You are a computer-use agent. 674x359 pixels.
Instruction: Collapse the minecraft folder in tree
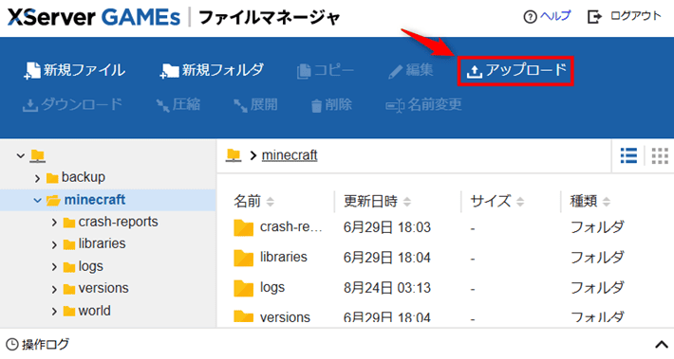click(37, 200)
